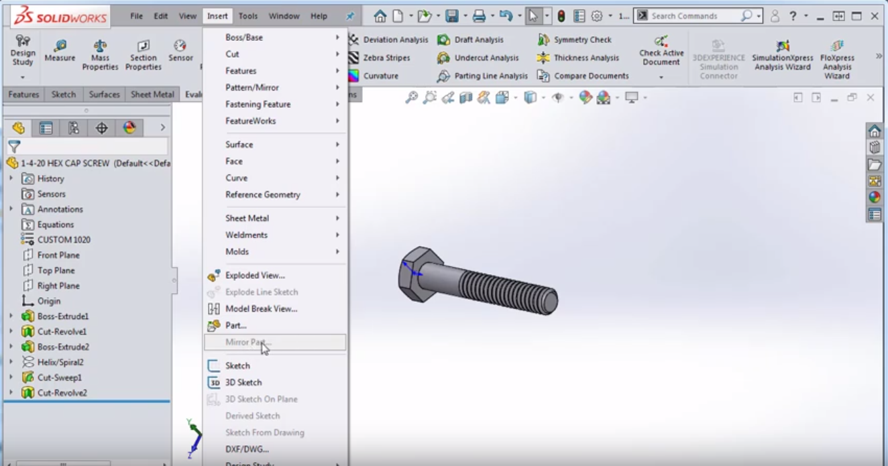The image size is (888, 466).
Task: Select Sketch in Insert menu
Action: (x=275, y=365)
